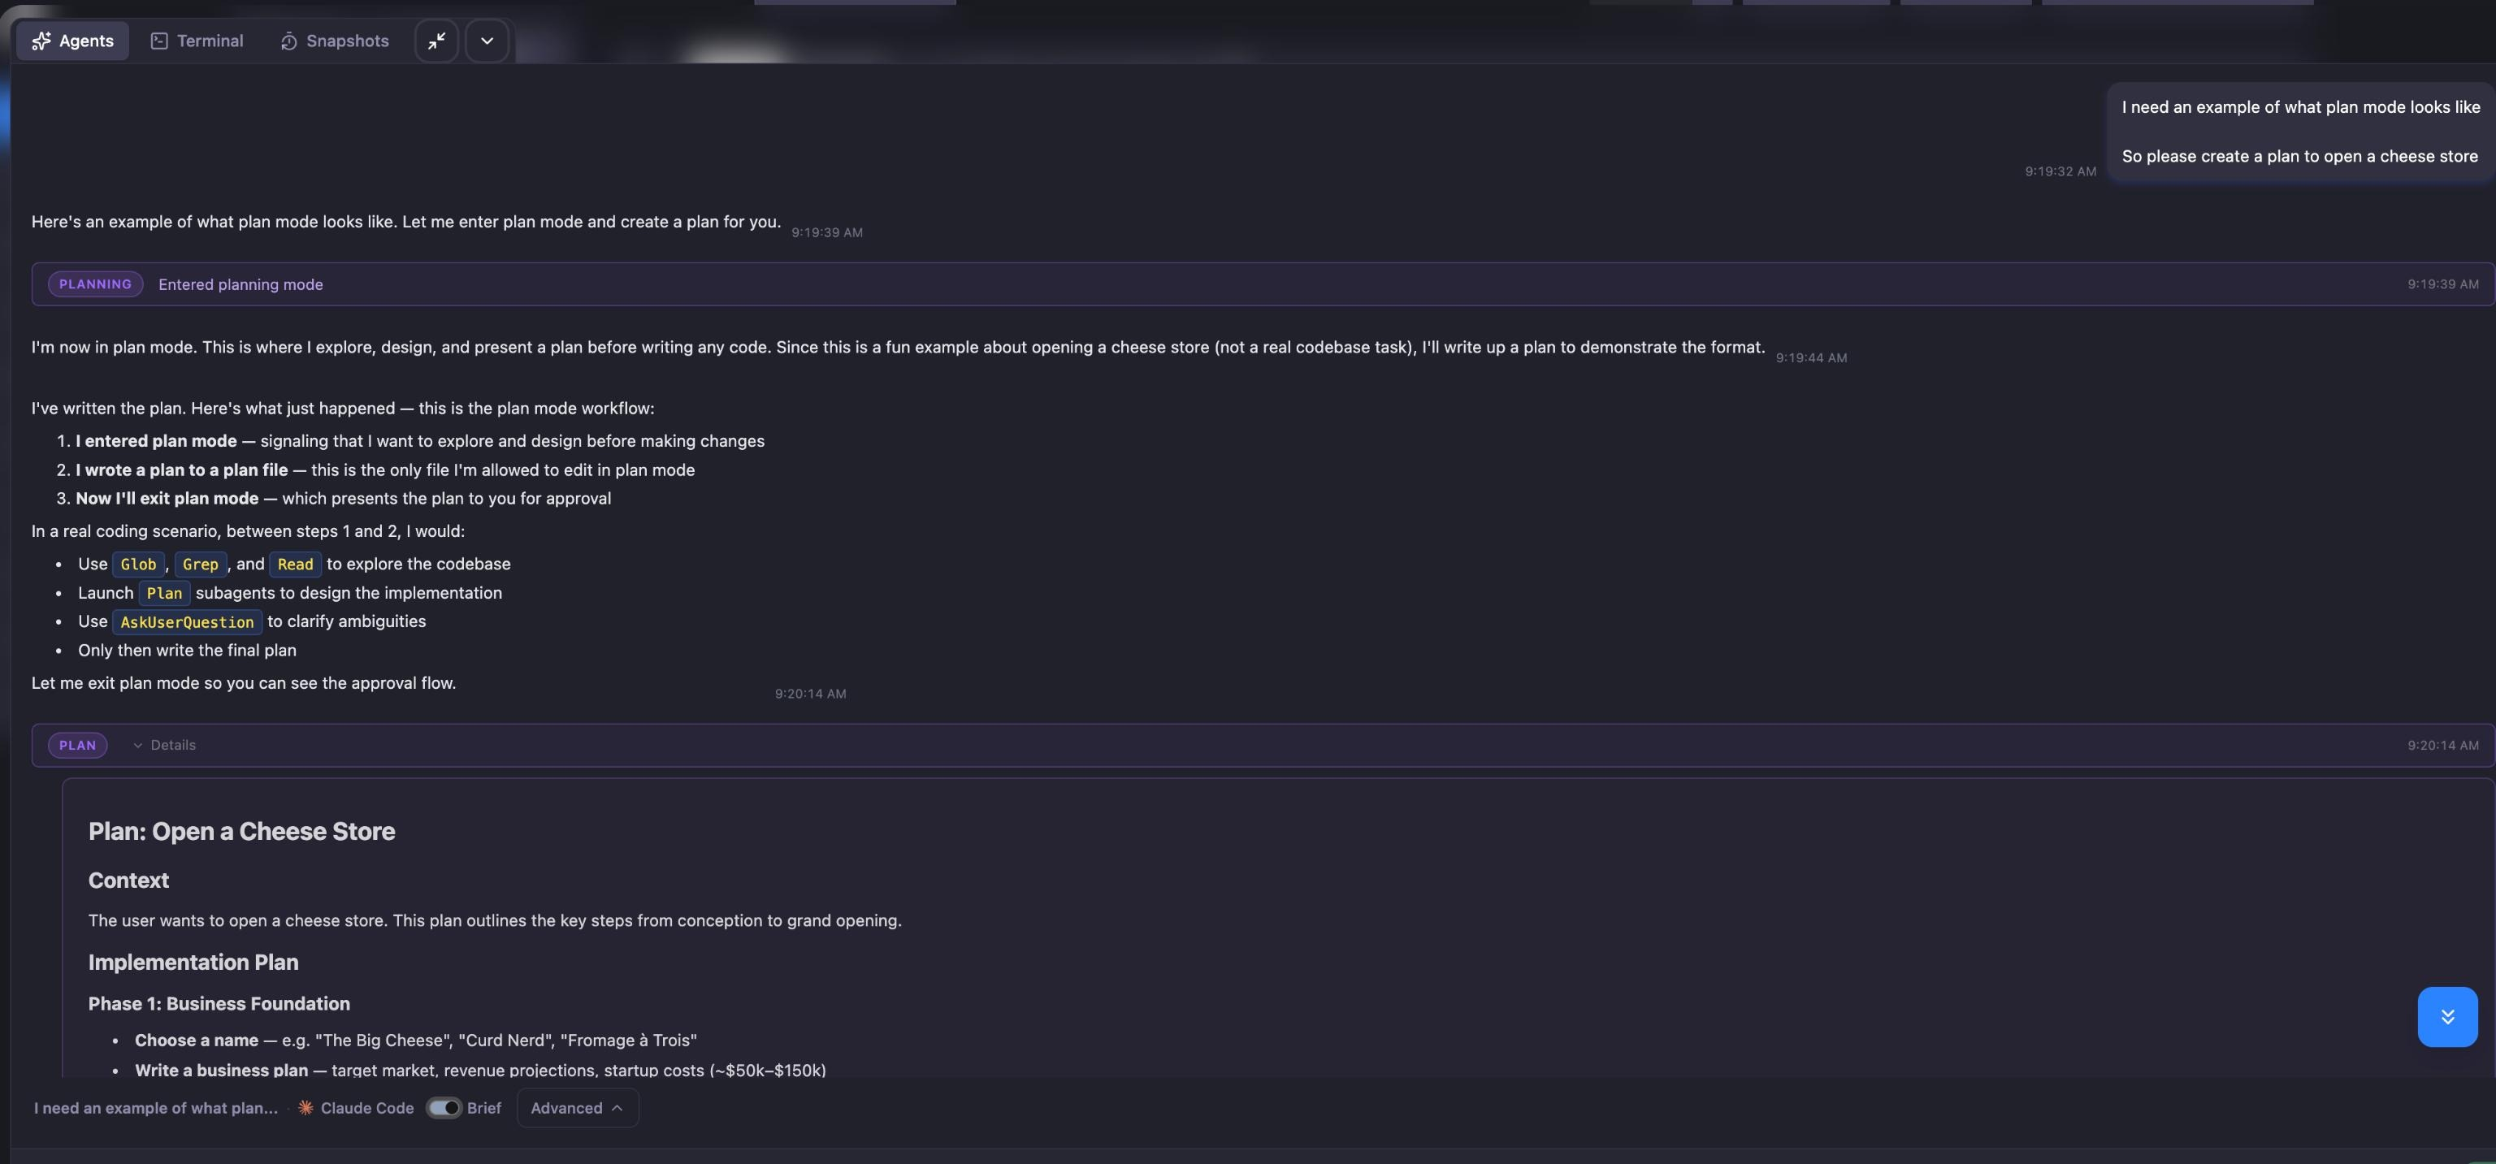The width and height of the screenshot is (2496, 1164).
Task: Click the AskUserQuestion code chip
Action: (x=187, y=621)
